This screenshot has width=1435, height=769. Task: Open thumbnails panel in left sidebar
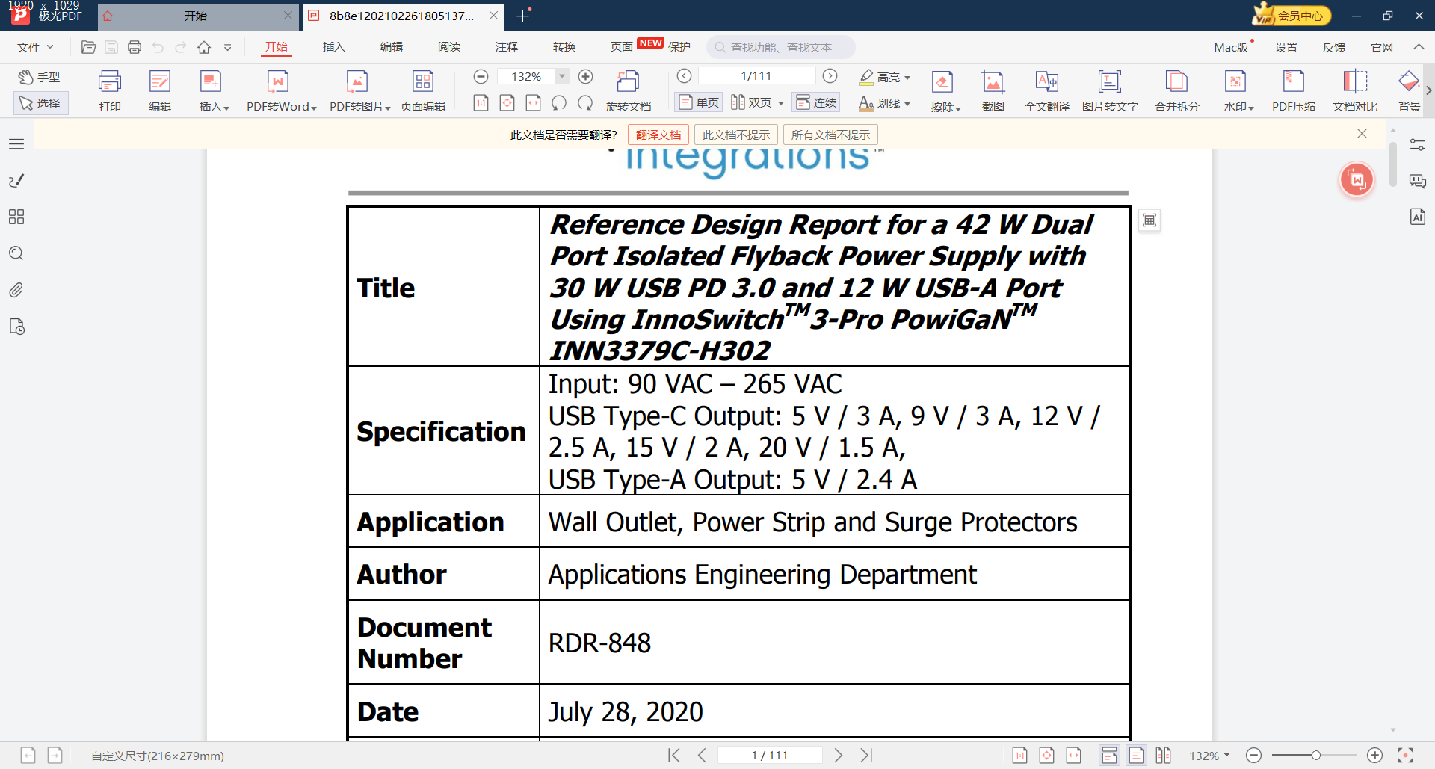[x=16, y=217]
